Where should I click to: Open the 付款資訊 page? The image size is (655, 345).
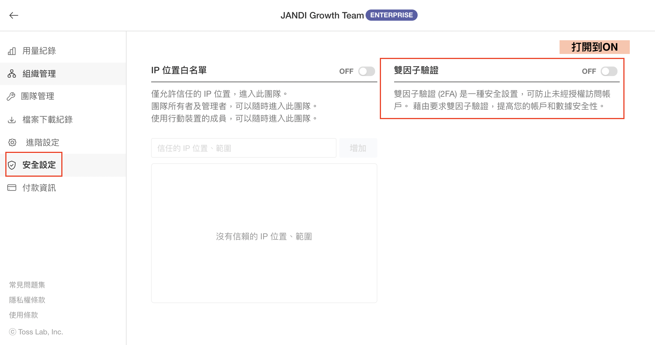[x=39, y=188]
